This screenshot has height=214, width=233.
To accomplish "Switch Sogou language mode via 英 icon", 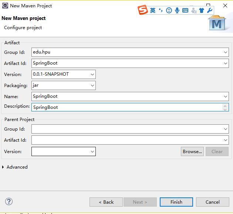I will 153,10.
